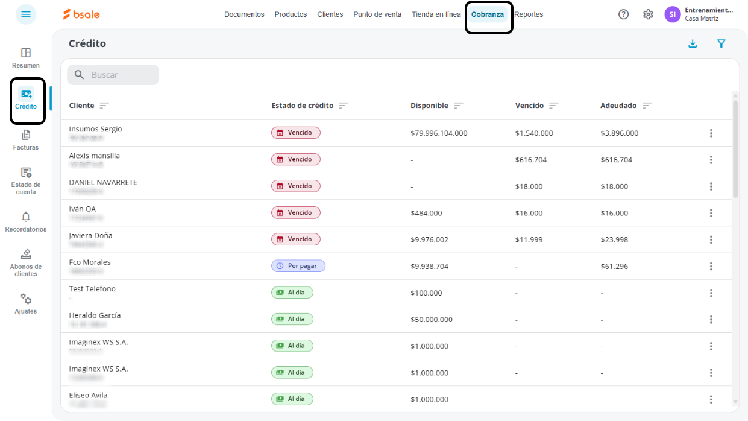Open settings gear in top bar
748x421 pixels.
pyautogui.click(x=648, y=14)
